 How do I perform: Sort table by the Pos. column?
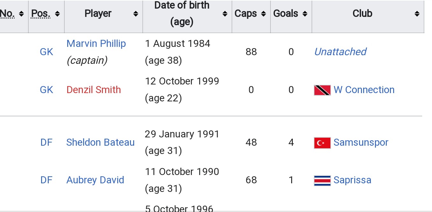pos(57,14)
